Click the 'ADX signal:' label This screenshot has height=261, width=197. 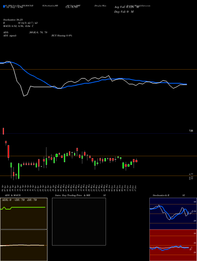point(10,36)
